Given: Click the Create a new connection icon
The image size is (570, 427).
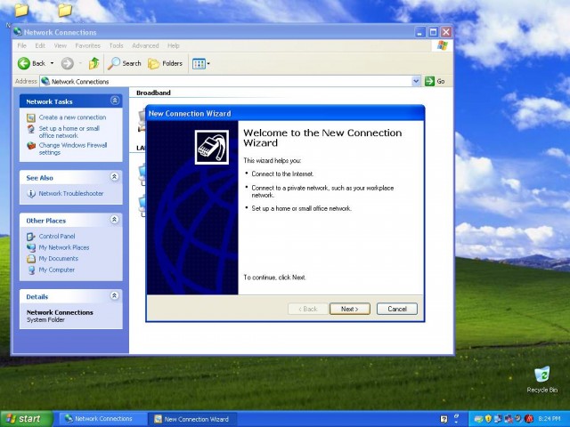Looking at the screenshot, I should click(x=31, y=117).
